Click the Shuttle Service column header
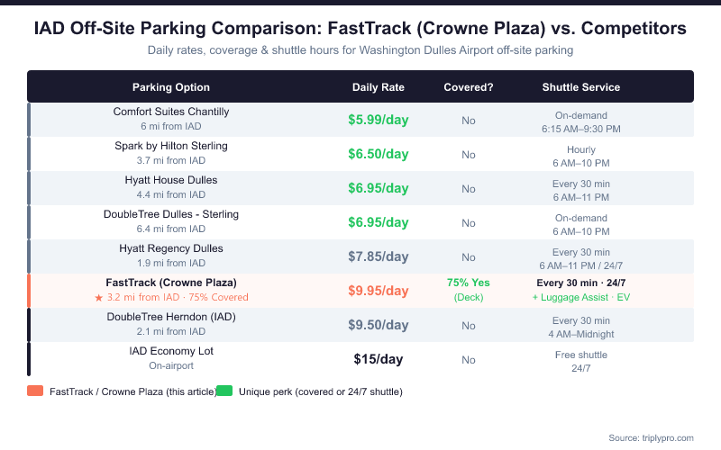Viewport: 721px width, 450px height. click(581, 87)
